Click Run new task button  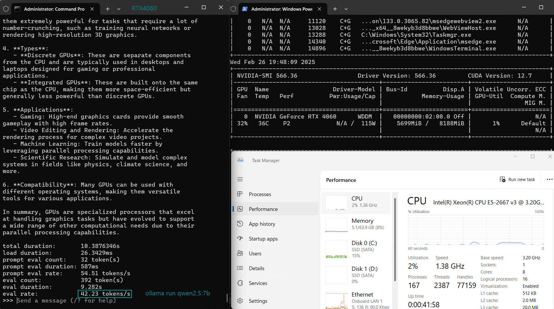pos(517,180)
